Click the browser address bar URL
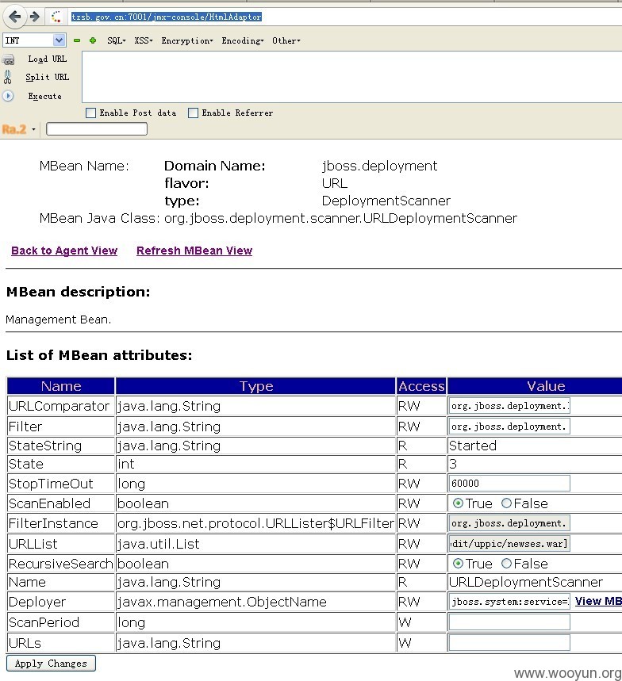Image resolution: width=622 pixels, height=681 pixels. pos(167,17)
